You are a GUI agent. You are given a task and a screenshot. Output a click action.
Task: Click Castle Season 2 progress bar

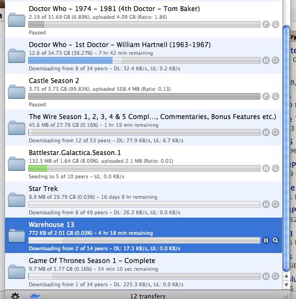[x=144, y=96]
